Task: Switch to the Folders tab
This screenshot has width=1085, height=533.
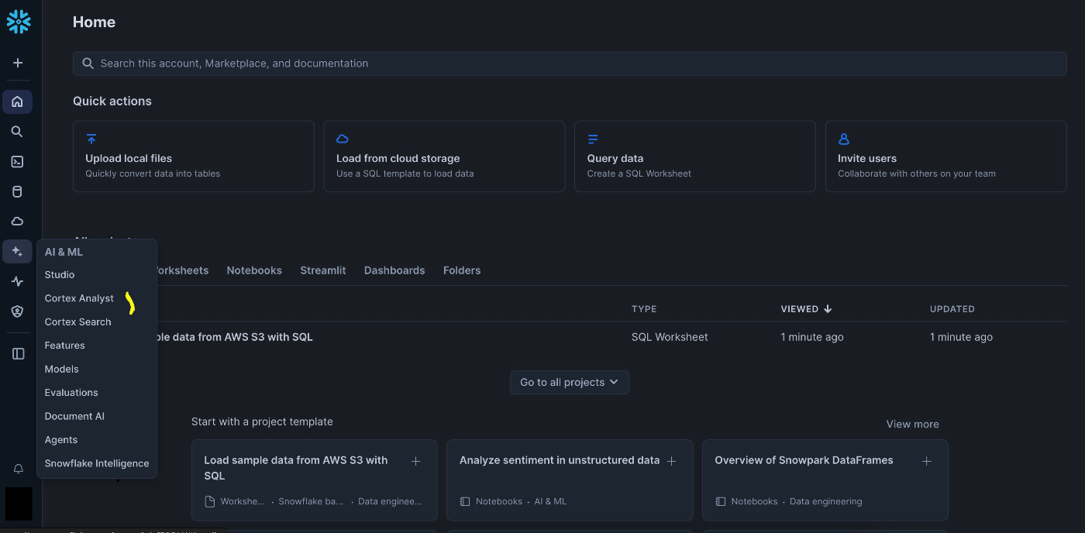Action: click(x=462, y=270)
